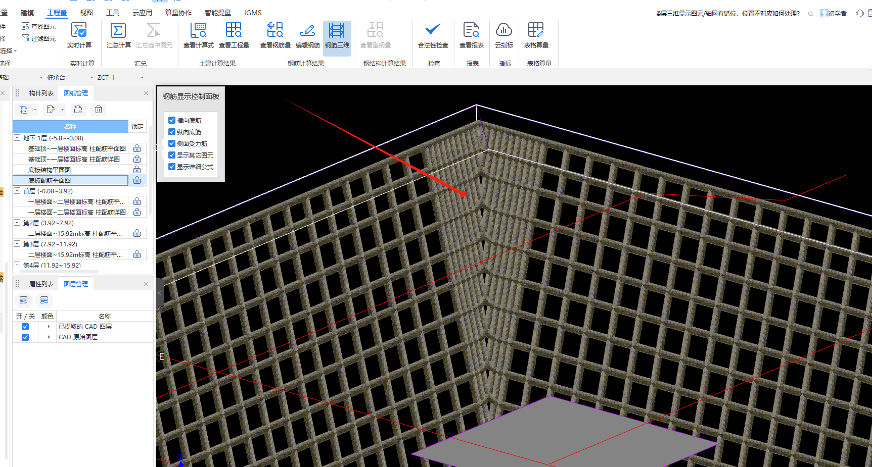
Task: Close the 图层管理 panel
Action: click(146, 284)
